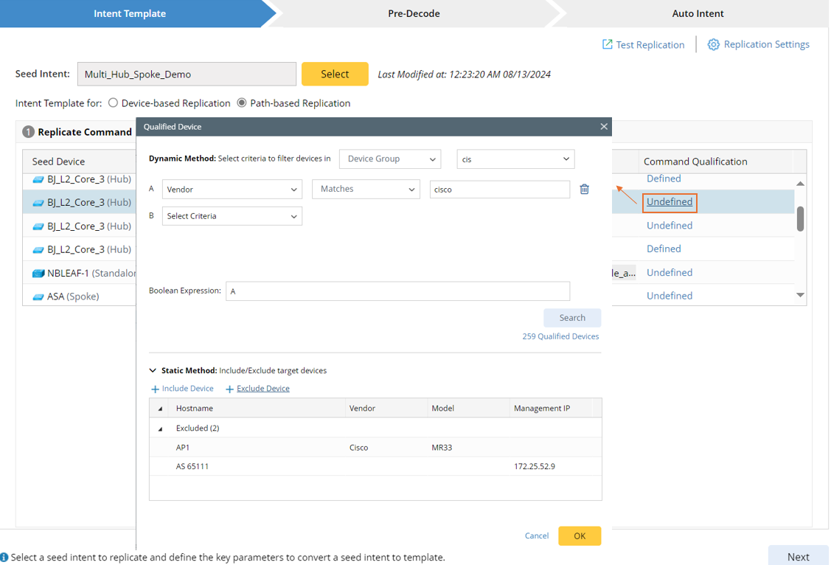The height and width of the screenshot is (565, 831).
Task: Collapse the Static Method section
Action: (153, 370)
